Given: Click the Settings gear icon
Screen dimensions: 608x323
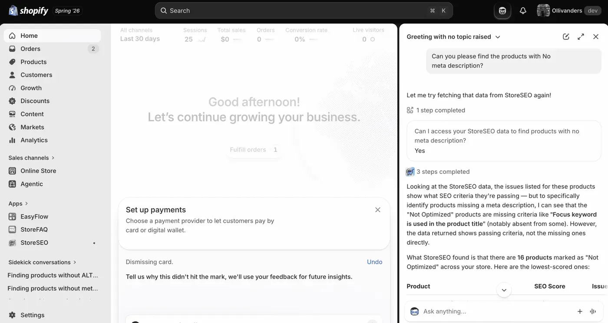Looking at the screenshot, I should point(12,315).
